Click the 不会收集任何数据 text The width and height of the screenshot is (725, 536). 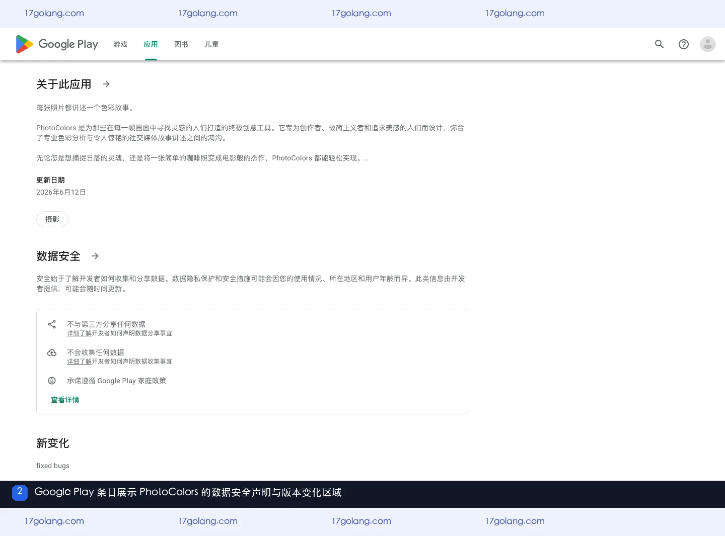pyautogui.click(x=96, y=352)
